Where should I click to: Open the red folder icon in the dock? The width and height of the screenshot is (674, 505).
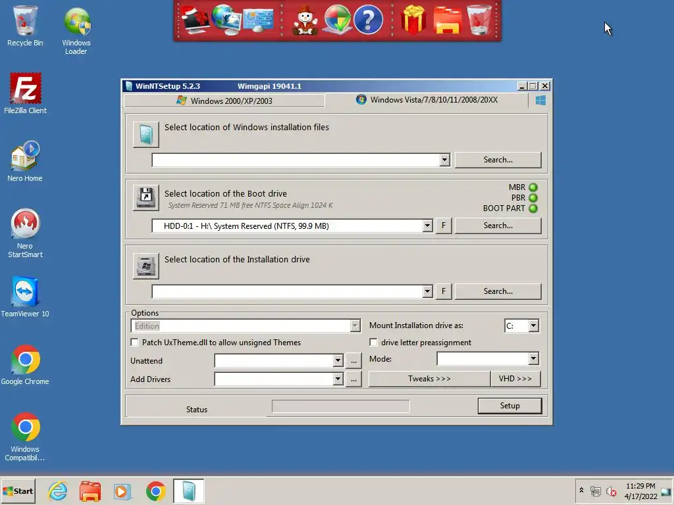(x=447, y=20)
